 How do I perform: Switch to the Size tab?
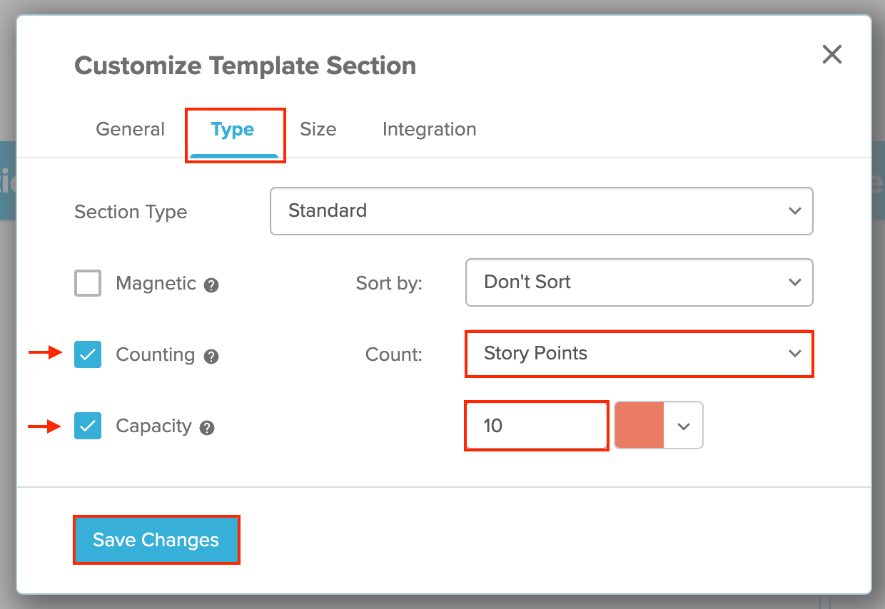click(x=318, y=129)
